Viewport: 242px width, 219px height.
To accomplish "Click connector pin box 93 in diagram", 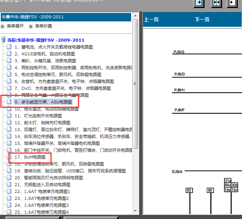I will point(189,190).
